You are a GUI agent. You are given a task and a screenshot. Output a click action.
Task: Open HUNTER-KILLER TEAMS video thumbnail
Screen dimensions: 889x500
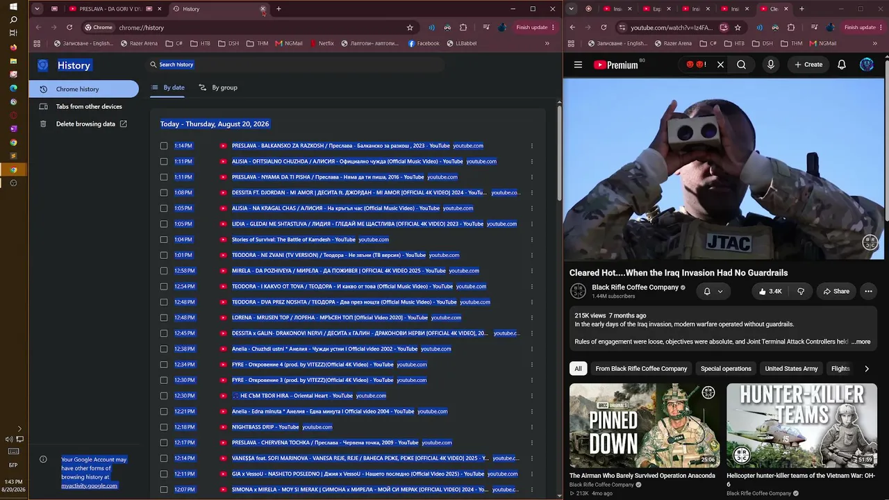pos(801,425)
